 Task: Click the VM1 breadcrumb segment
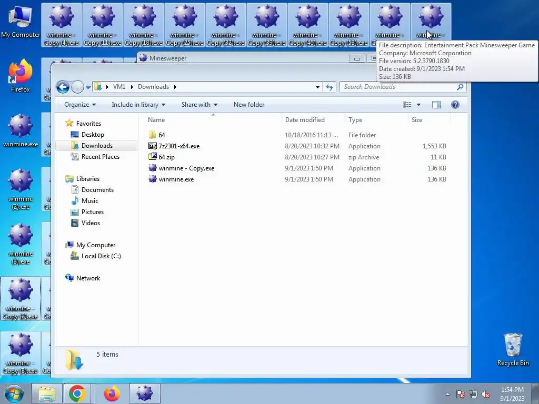pyautogui.click(x=119, y=87)
